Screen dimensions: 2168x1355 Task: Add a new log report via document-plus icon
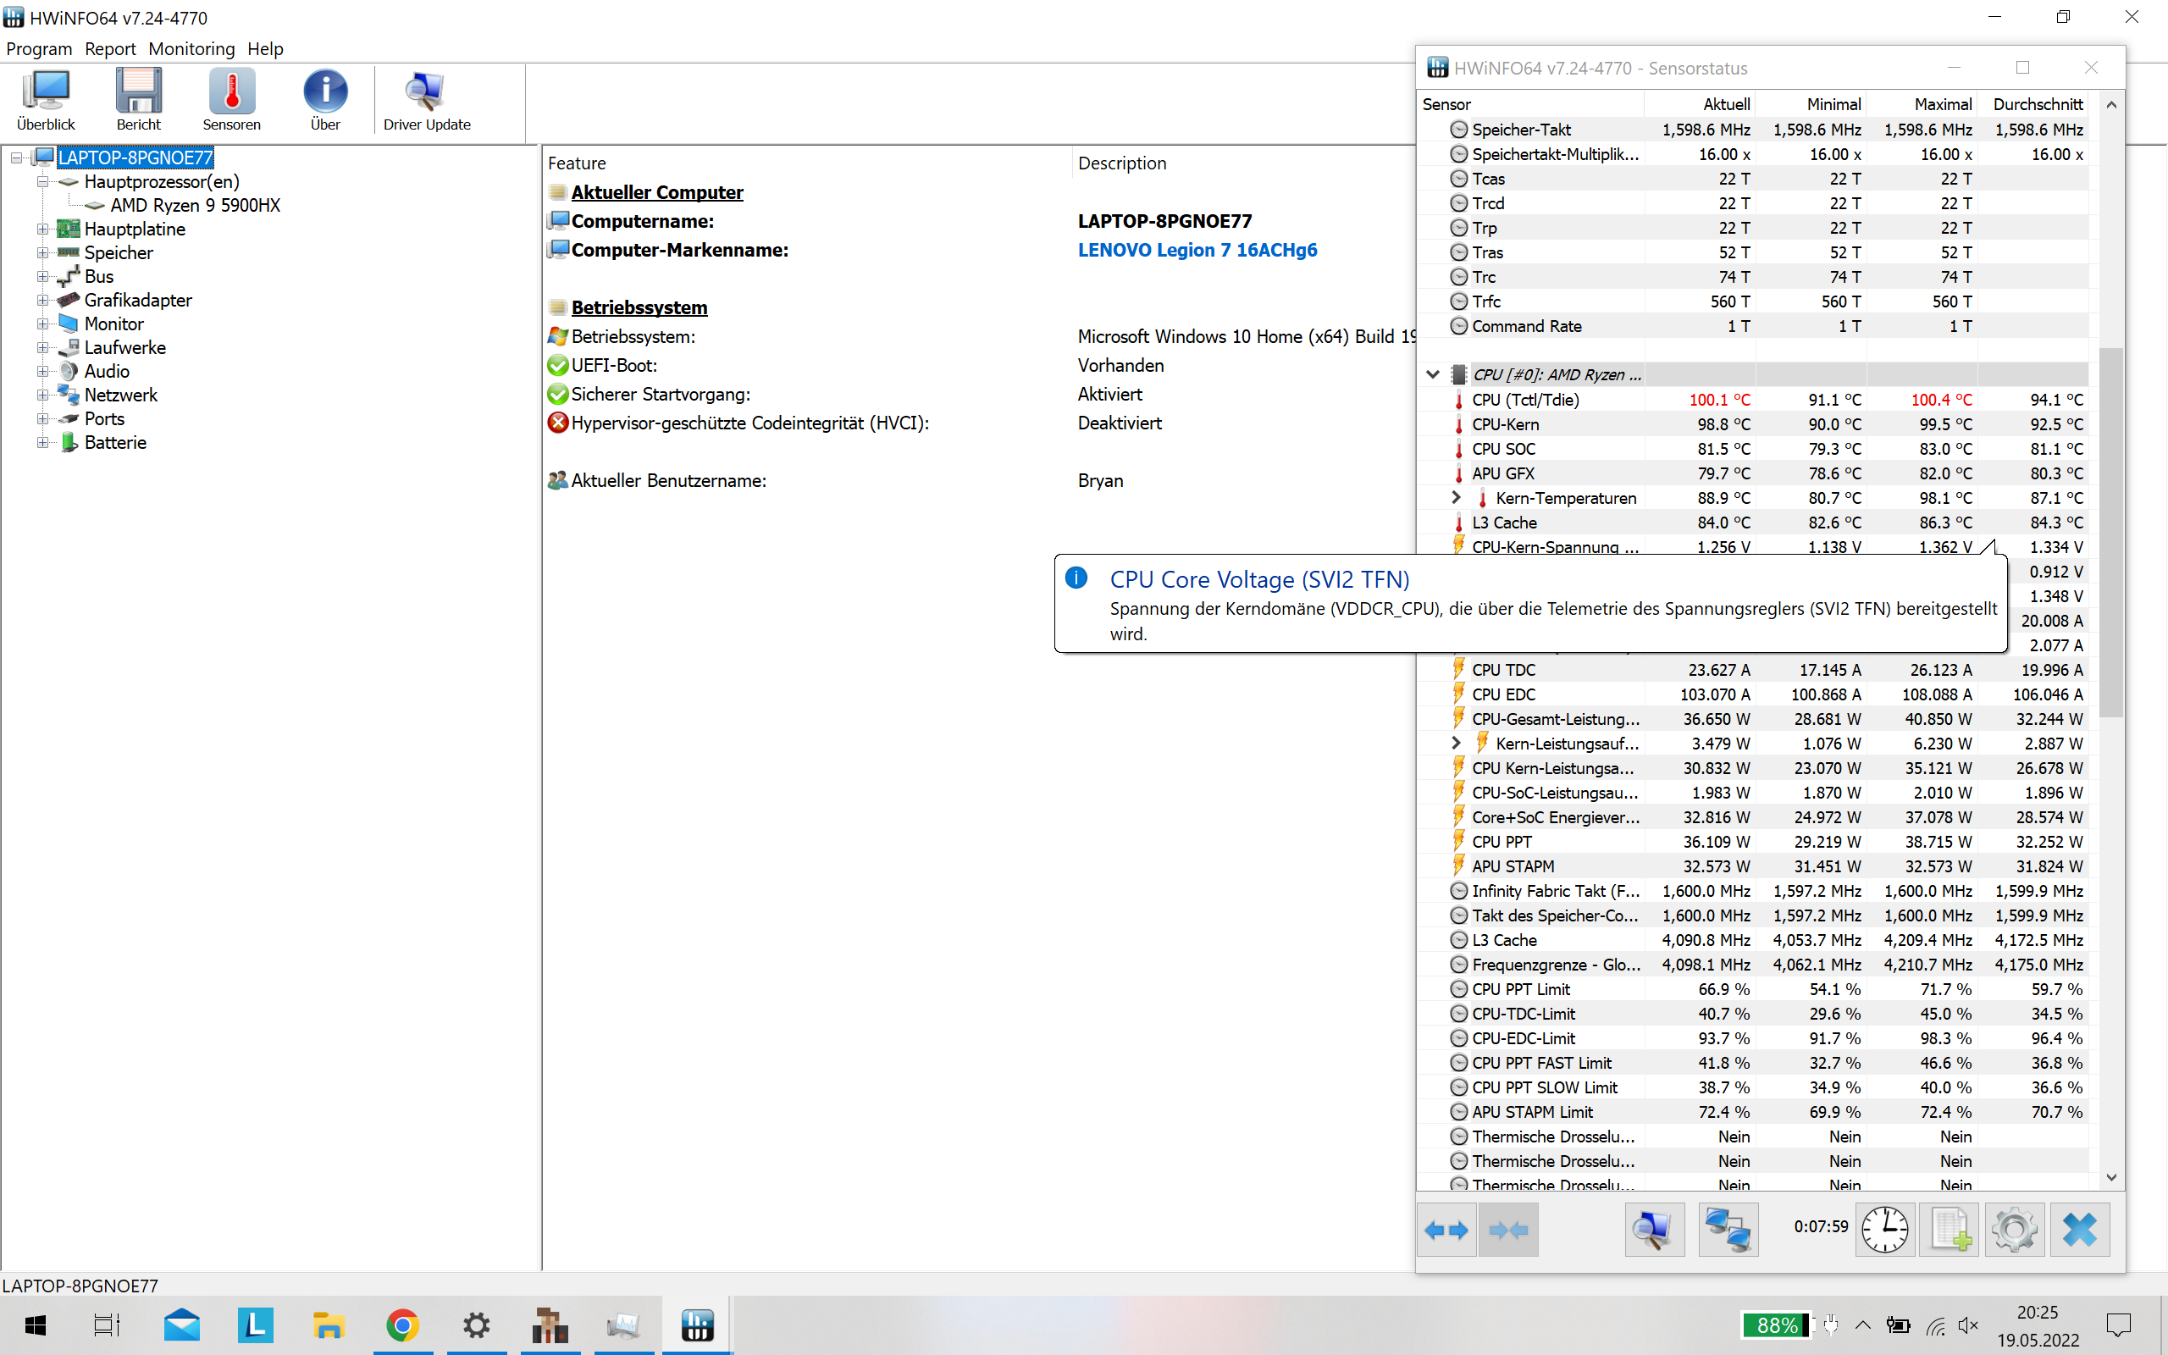point(1950,1230)
